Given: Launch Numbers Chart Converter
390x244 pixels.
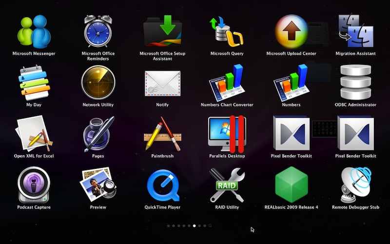Looking at the screenshot, I should (227, 82).
